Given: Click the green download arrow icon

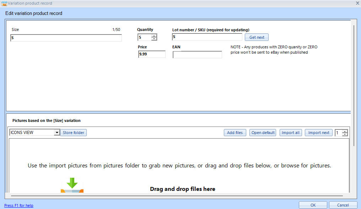Looking at the screenshot, I should [72, 183].
